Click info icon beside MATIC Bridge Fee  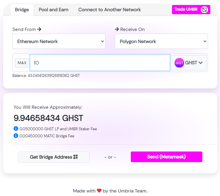coord(16,136)
